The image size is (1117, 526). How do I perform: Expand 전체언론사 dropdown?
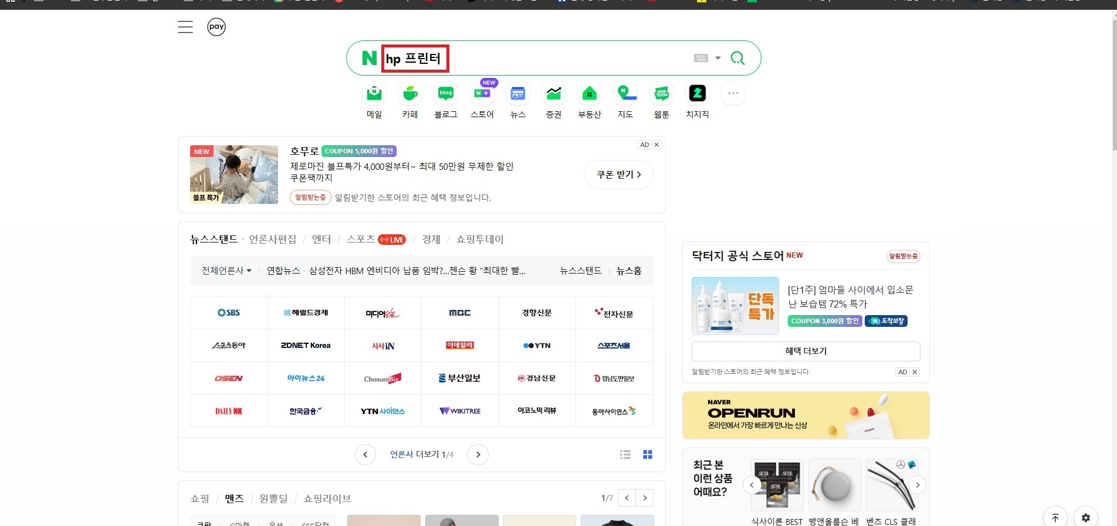point(226,271)
